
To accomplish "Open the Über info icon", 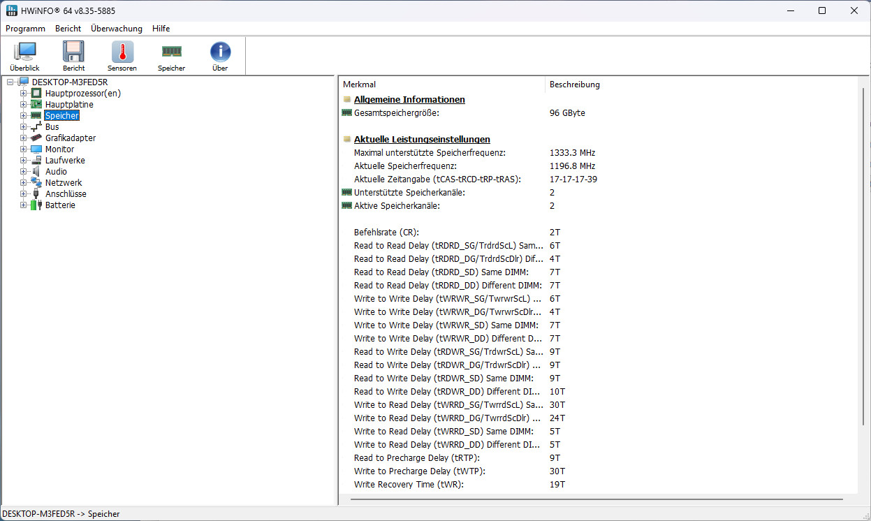I will pyautogui.click(x=220, y=56).
